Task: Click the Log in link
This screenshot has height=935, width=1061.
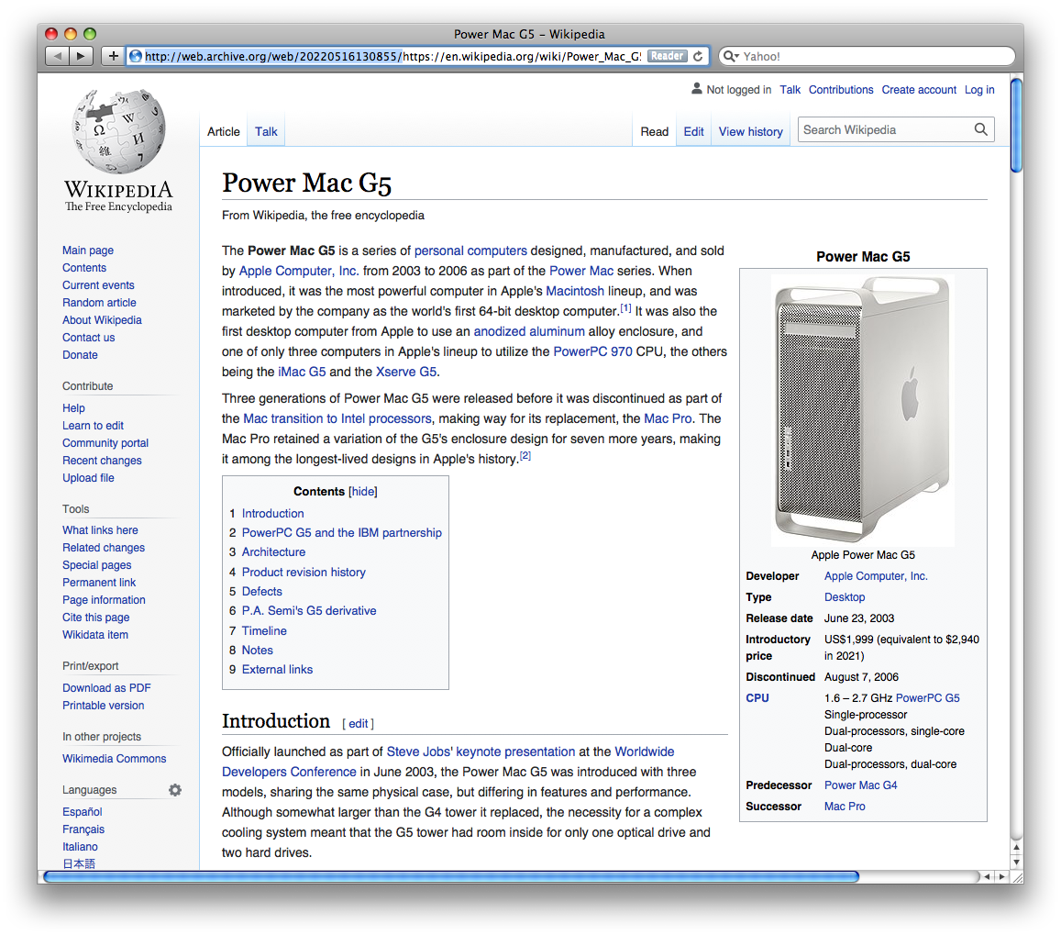Action: click(x=979, y=89)
